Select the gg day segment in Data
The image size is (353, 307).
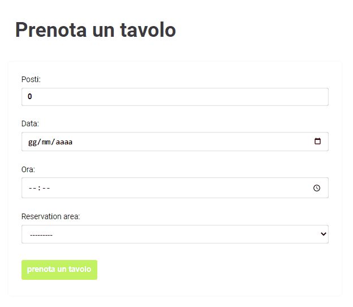click(x=32, y=142)
